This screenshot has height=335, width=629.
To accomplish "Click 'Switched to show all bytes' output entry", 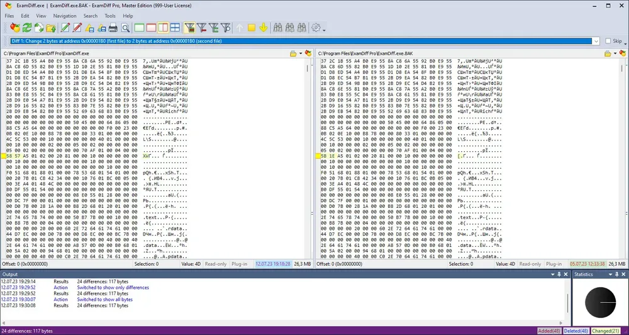I will pos(104,299).
